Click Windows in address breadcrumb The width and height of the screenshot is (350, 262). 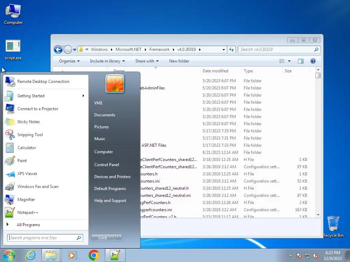pyautogui.click(x=99, y=49)
